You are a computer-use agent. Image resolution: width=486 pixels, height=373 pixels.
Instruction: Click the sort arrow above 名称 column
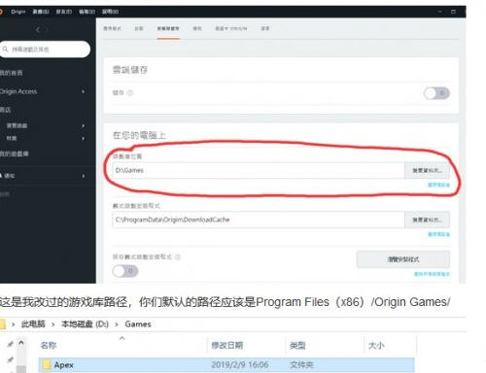(x=121, y=338)
